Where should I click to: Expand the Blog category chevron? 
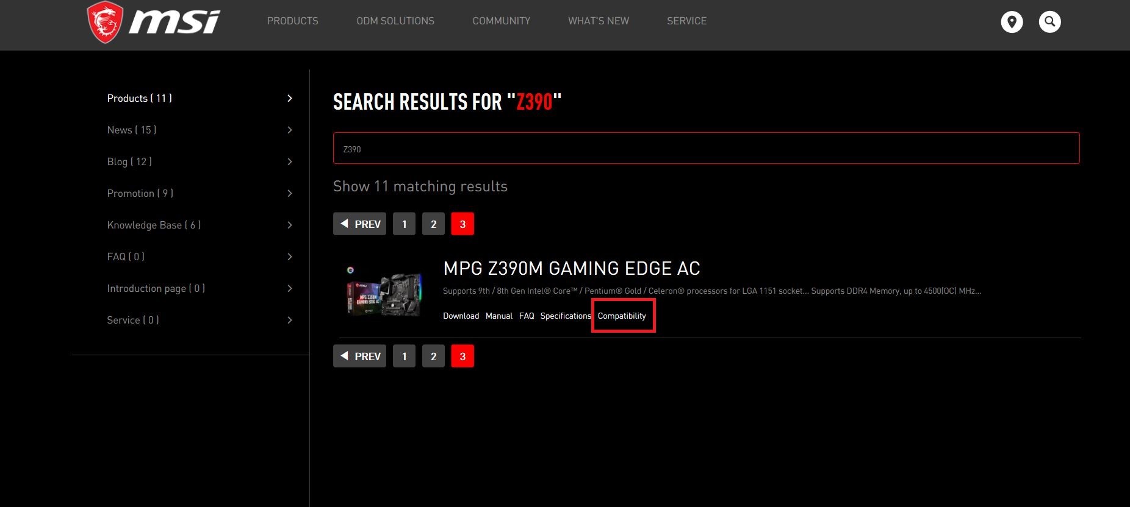point(290,161)
